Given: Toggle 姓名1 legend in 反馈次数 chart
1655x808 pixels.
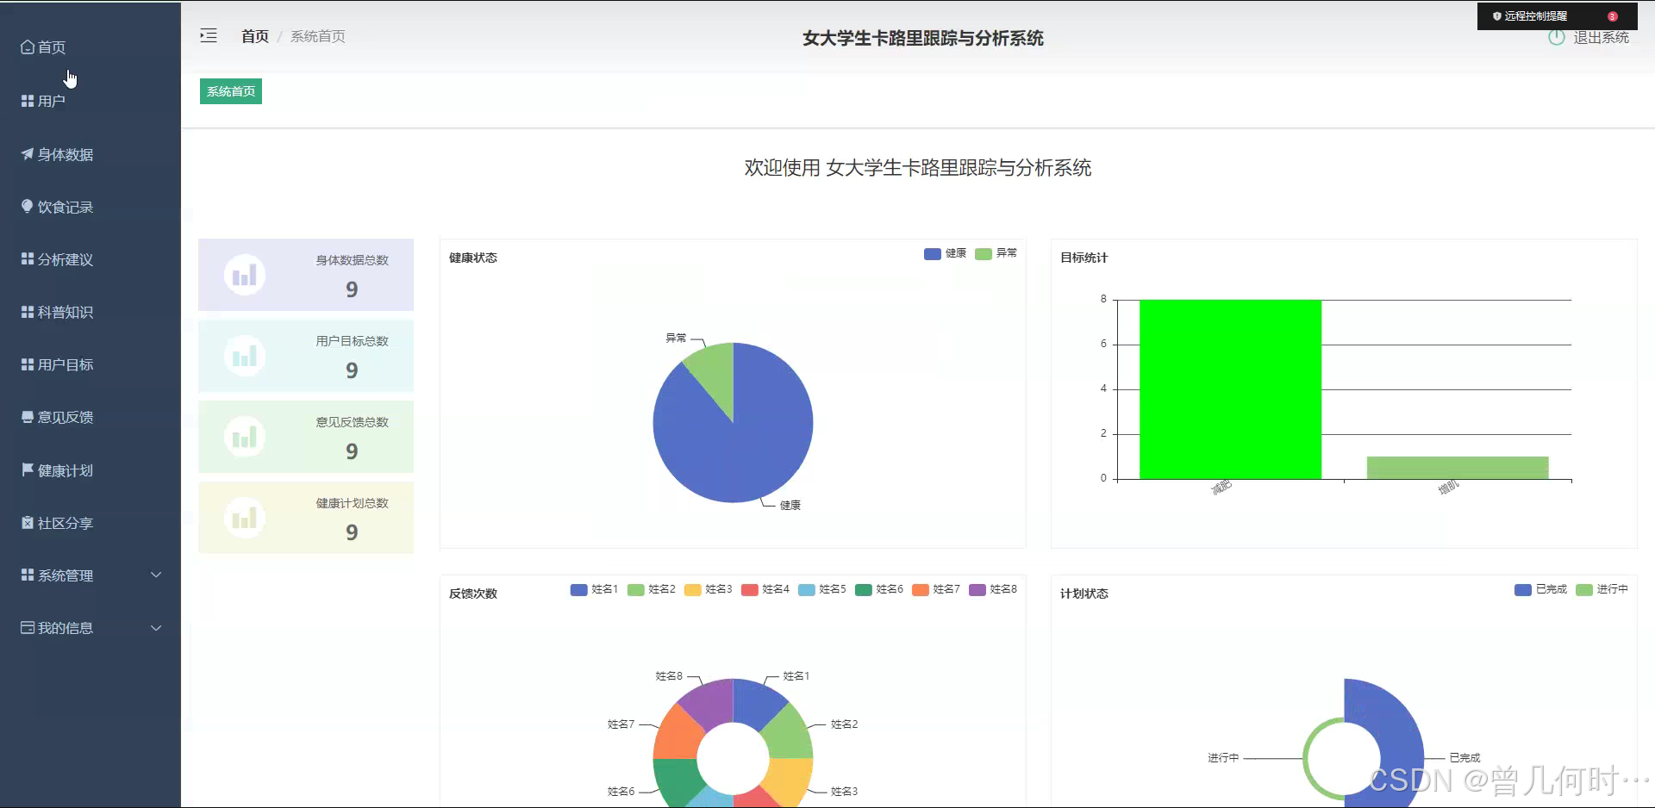Looking at the screenshot, I should [594, 589].
